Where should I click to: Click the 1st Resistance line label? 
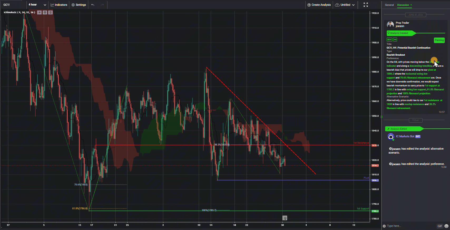pos(361,143)
